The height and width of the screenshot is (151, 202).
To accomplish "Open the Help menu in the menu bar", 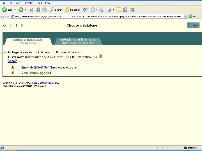I will 47,3.
